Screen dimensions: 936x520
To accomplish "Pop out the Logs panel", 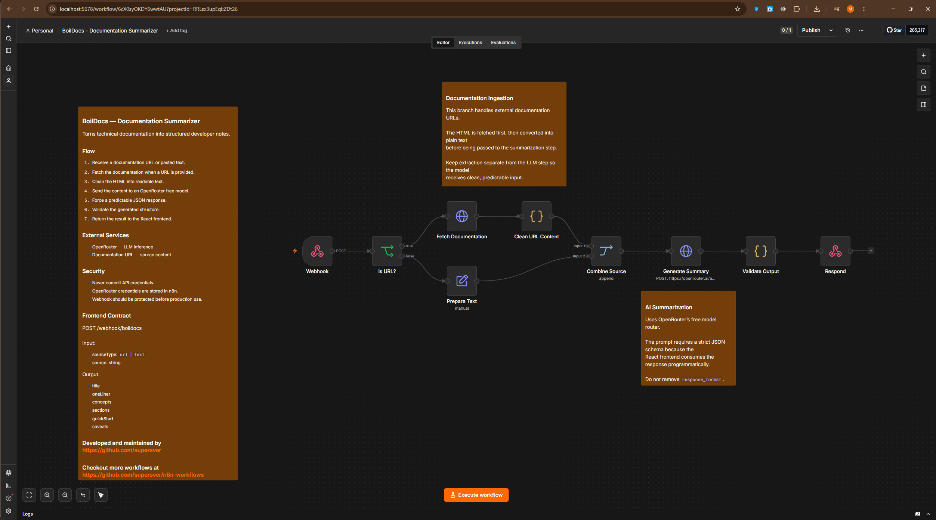I will (x=918, y=514).
